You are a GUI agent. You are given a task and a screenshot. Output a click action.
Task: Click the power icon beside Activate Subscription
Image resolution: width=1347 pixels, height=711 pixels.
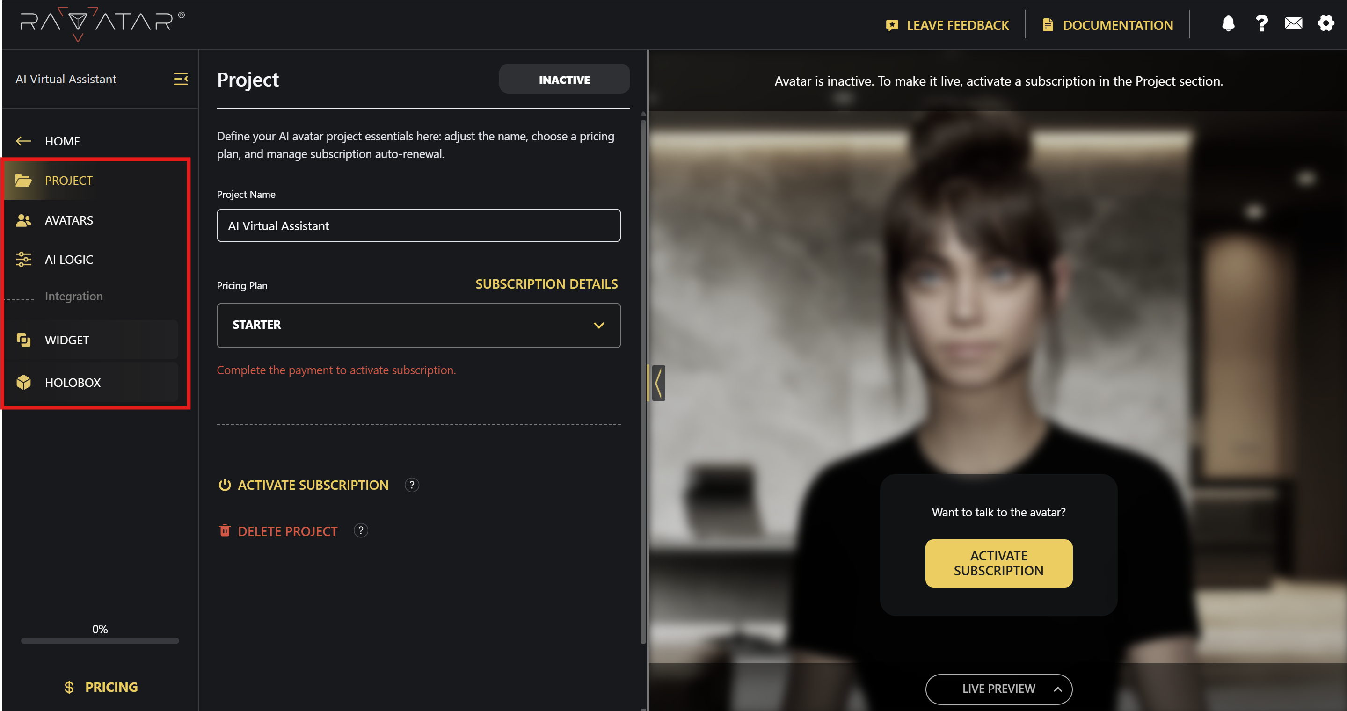224,485
